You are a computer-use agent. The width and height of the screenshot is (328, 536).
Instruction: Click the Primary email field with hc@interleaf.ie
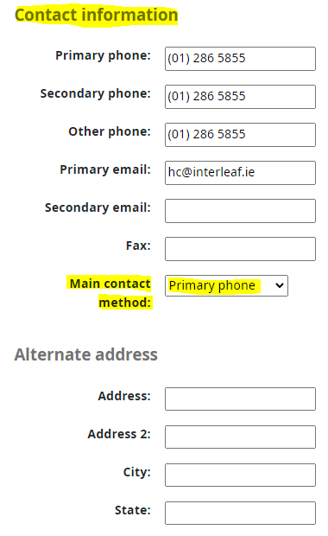(240, 173)
